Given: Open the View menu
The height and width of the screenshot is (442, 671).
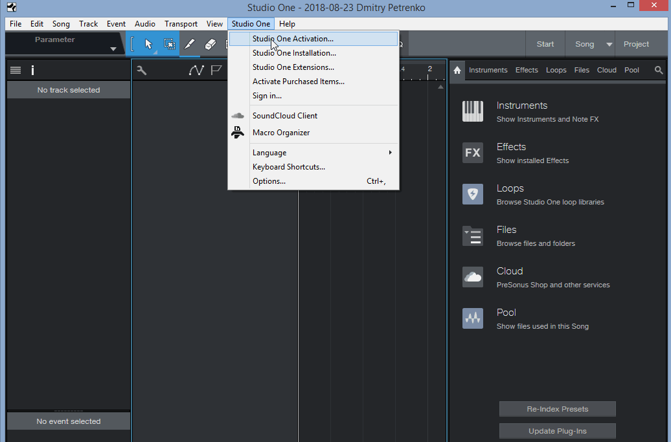Looking at the screenshot, I should (214, 24).
